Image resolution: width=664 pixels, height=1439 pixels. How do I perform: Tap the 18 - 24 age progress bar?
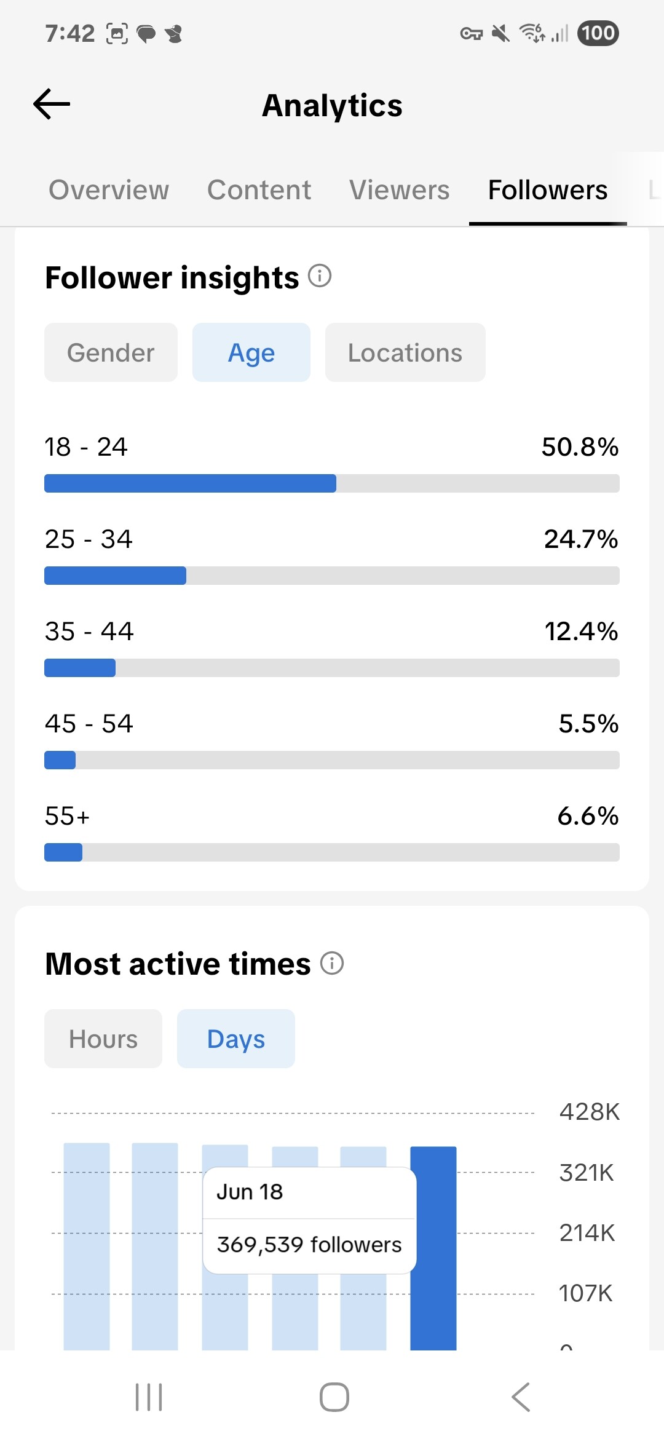[x=332, y=483]
